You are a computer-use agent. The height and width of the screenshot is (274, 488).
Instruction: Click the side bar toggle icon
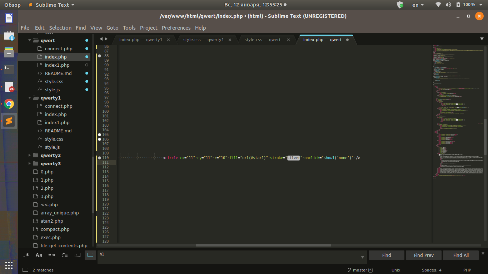[x=25, y=270]
